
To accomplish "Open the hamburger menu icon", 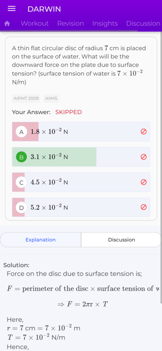I will coord(11,9).
